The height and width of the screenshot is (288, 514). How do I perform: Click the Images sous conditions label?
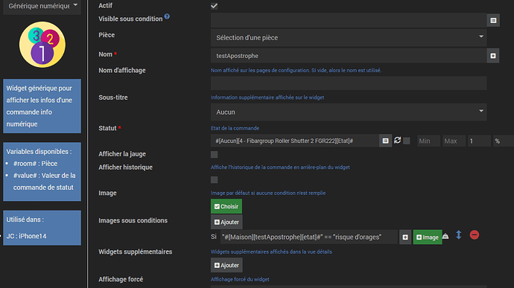pos(133,220)
